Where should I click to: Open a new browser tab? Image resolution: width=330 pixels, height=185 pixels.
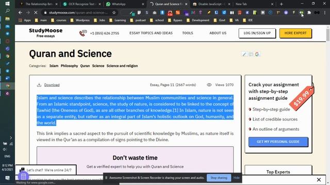[x=282, y=4]
